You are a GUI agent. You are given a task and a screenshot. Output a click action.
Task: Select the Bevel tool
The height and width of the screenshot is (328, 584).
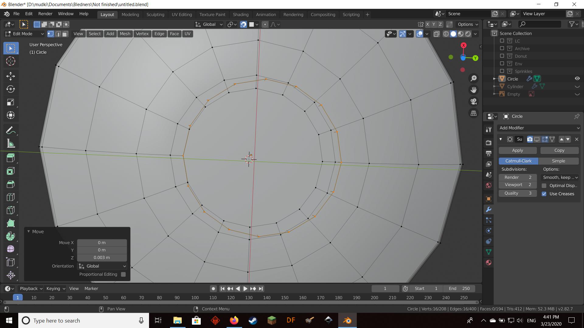point(11,184)
